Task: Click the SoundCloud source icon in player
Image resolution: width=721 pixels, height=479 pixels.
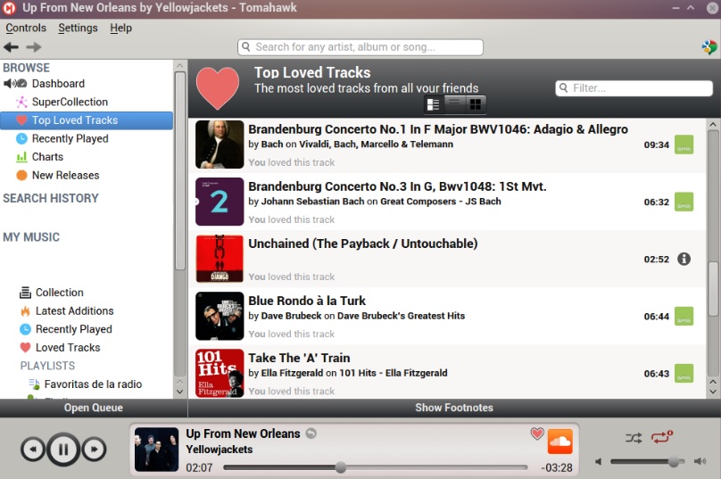Action: 560,442
